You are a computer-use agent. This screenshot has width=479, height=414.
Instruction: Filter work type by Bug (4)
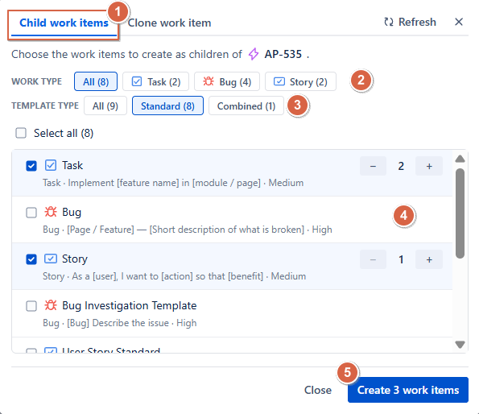point(227,81)
